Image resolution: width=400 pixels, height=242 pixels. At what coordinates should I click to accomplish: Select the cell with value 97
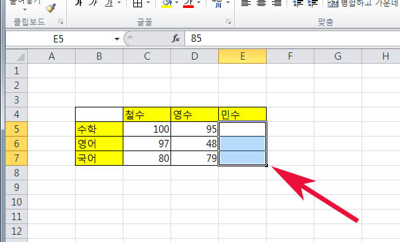click(147, 144)
